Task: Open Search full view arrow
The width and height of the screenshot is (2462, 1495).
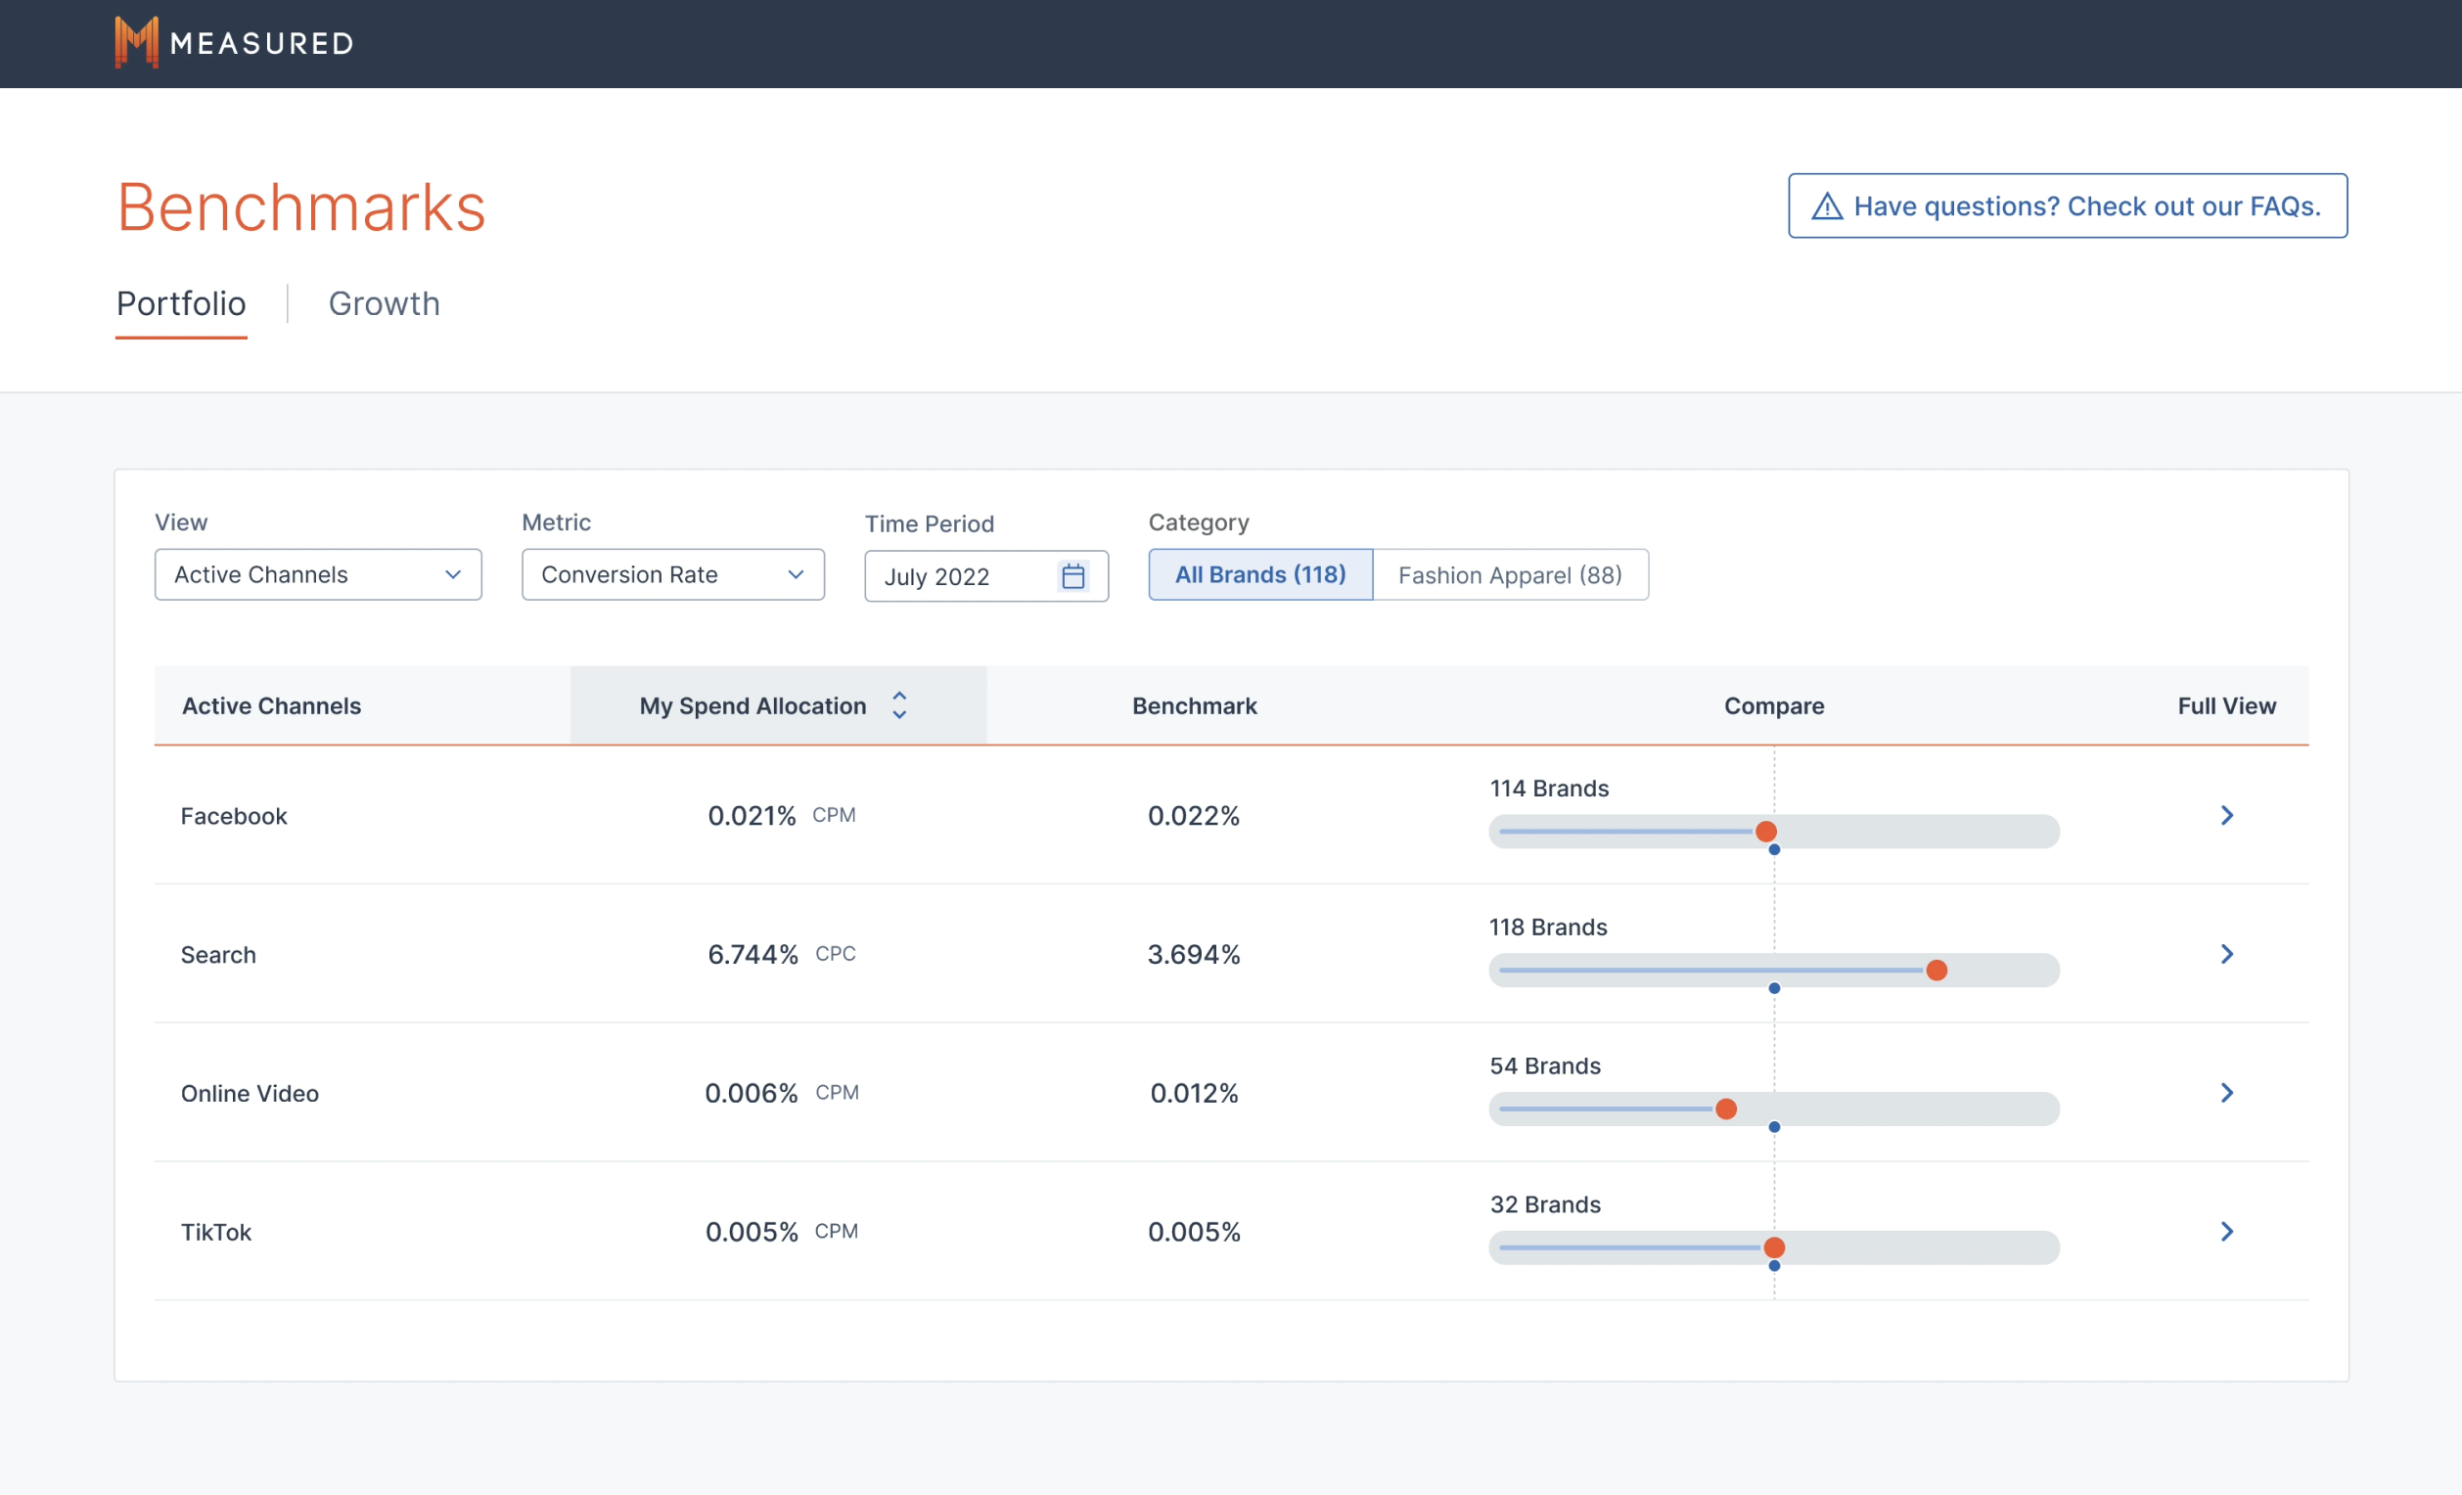Action: (2226, 954)
